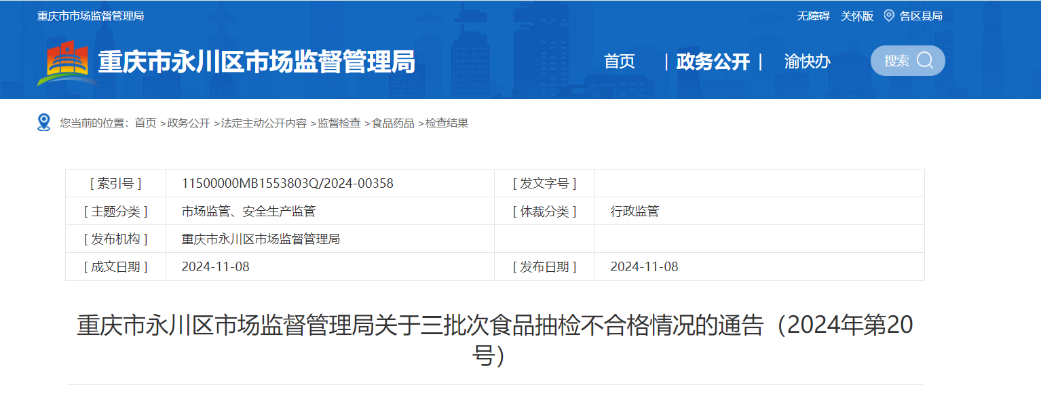Image resolution: width=1041 pixels, height=402 pixels.
Task: Open the 各区县局 link
Action: click(921, 16)
